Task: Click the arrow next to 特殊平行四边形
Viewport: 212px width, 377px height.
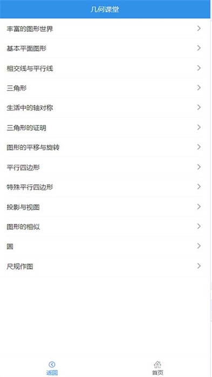Action: point(199,186)
